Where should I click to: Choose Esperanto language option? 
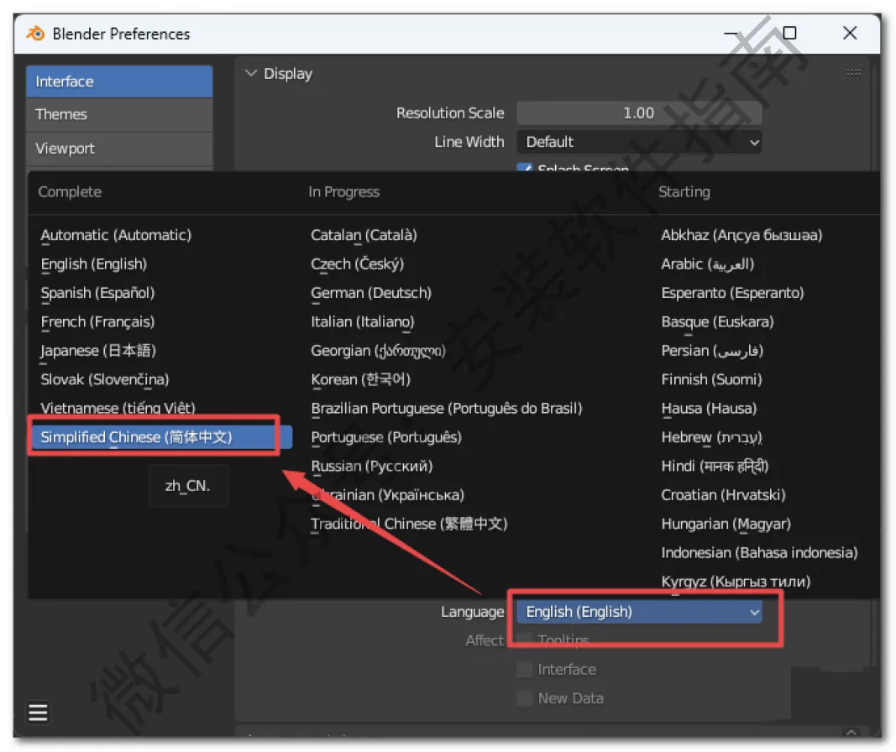pyautogui.click(x=732, y=293)
